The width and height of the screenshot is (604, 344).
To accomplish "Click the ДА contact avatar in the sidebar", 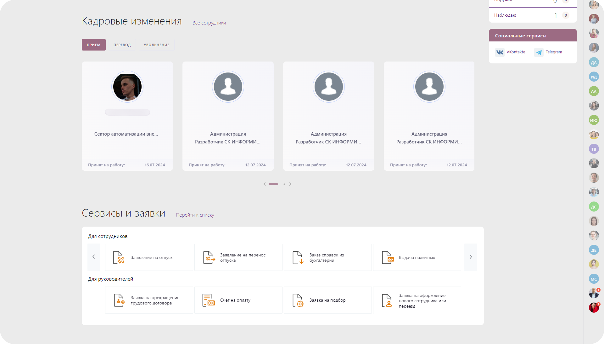I will point(594,62).
